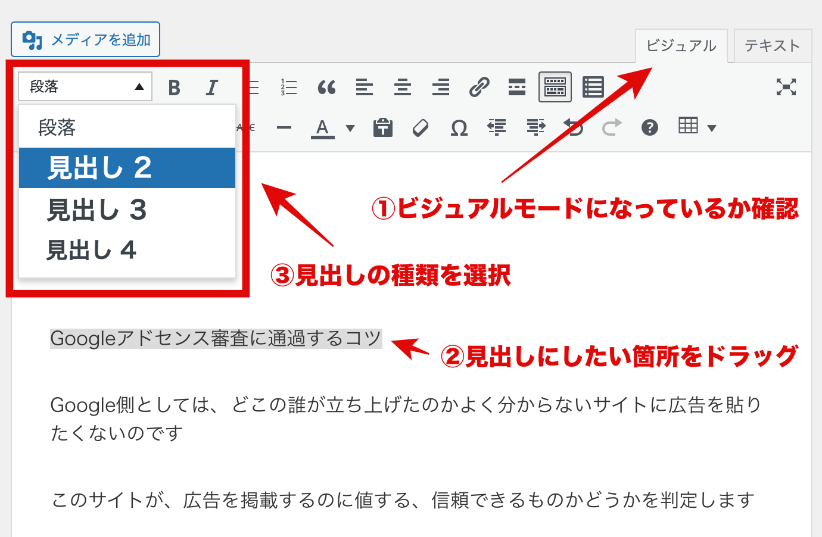Choose 見出し 3 from the list
The height and width of the screenshot is (537, 822).
127,210
